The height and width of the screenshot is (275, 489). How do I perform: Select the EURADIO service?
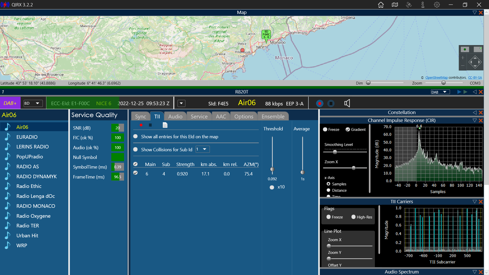click(34, 137)
